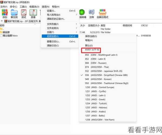This screenshot has width=162, height=135.
Task: Click the 9,232,015 packed size cell
Action: [95, 32]
